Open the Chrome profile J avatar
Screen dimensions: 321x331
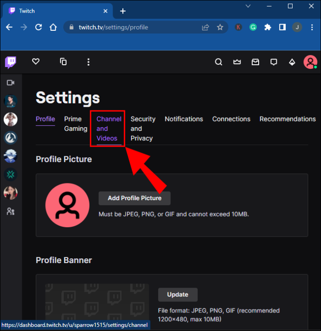click(x=297, y=27)
